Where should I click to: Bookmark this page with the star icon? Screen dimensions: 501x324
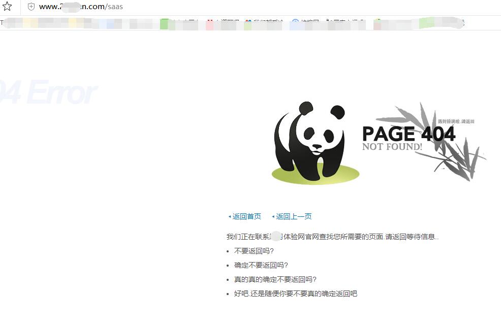point(7,7)
